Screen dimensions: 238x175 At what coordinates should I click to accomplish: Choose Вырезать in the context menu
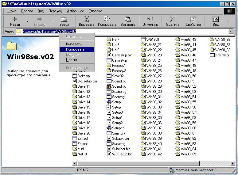tap(77, 44)
